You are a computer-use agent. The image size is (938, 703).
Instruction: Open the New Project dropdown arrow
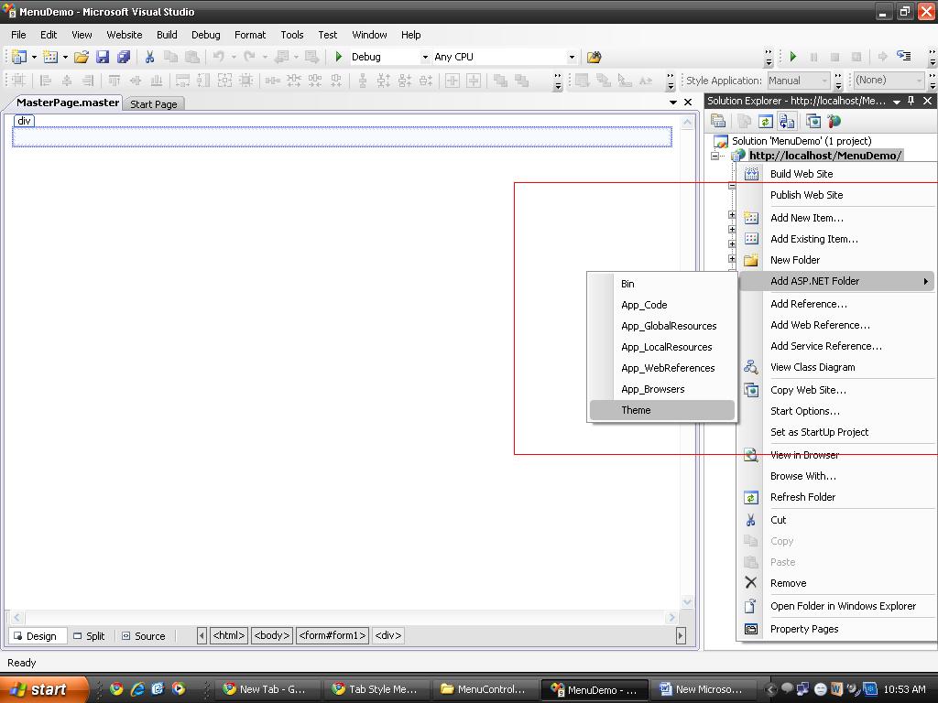coord(34,58)
